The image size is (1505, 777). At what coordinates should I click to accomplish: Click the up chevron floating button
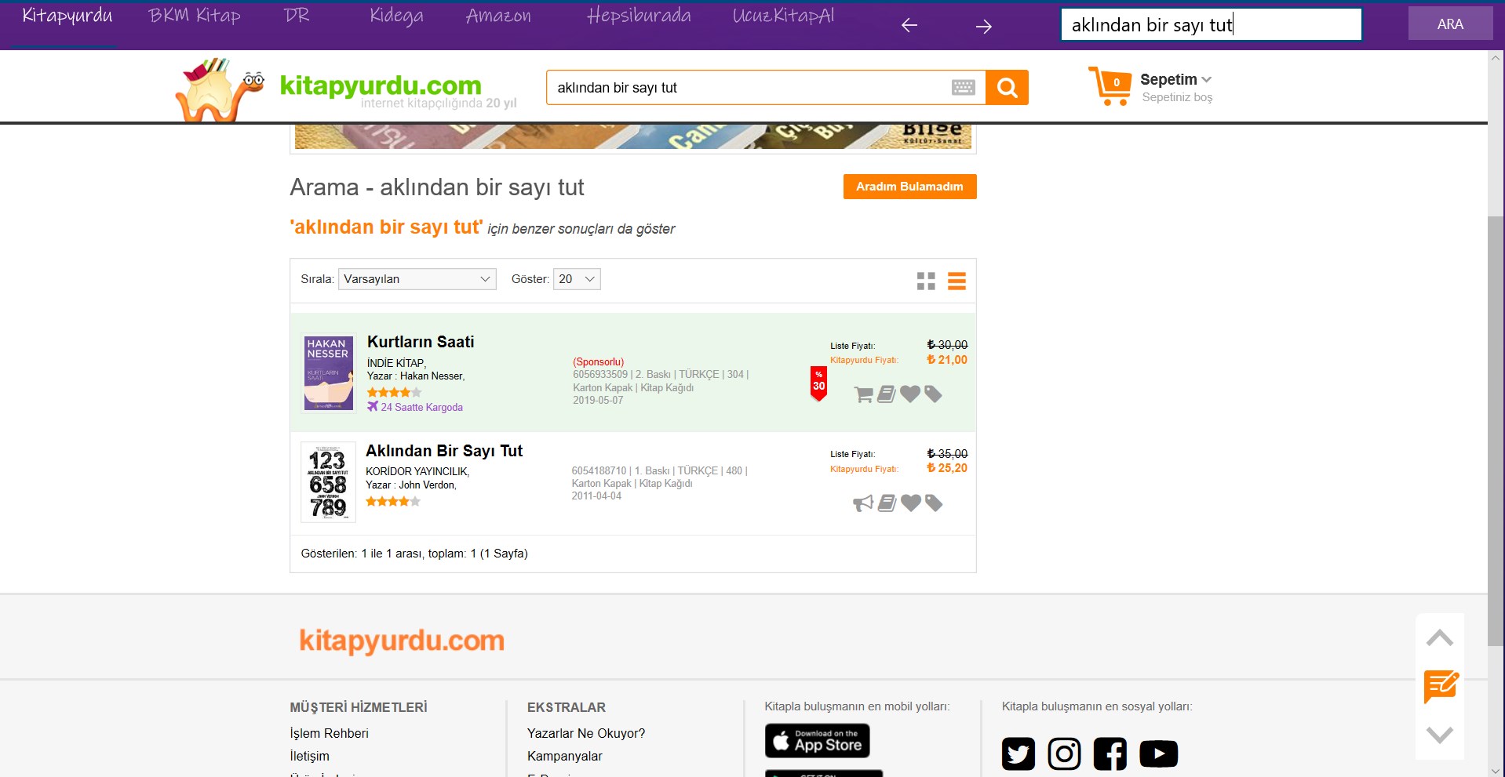pyautogui.click(x=1440, y=638)
